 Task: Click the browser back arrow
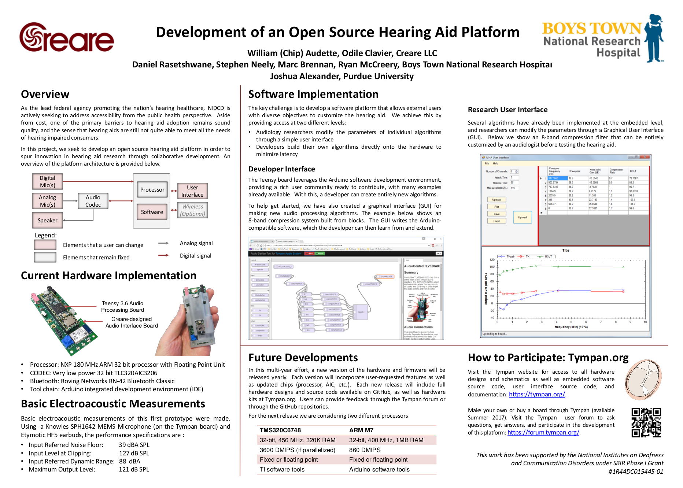click(x=251, y=245)
